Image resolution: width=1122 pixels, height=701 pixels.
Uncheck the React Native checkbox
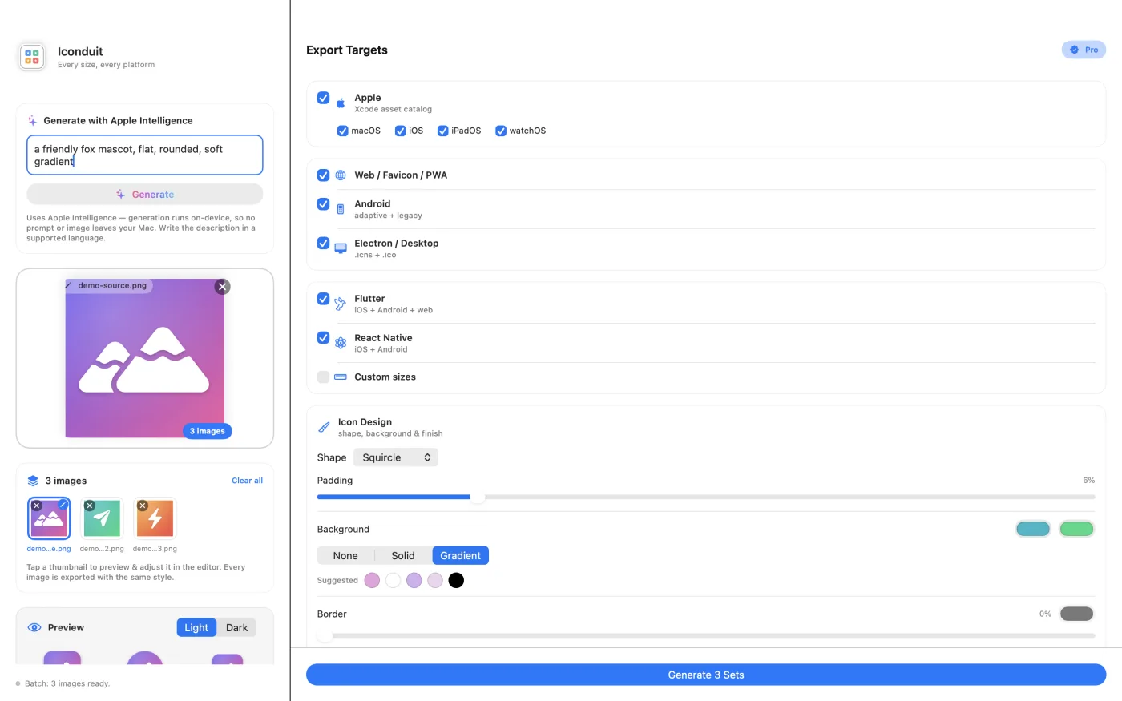323,338
